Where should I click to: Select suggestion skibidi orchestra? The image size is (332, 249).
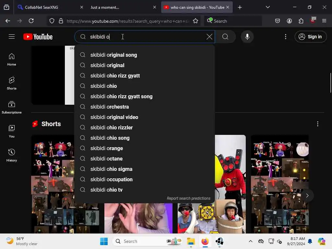(x=145, y=107)
